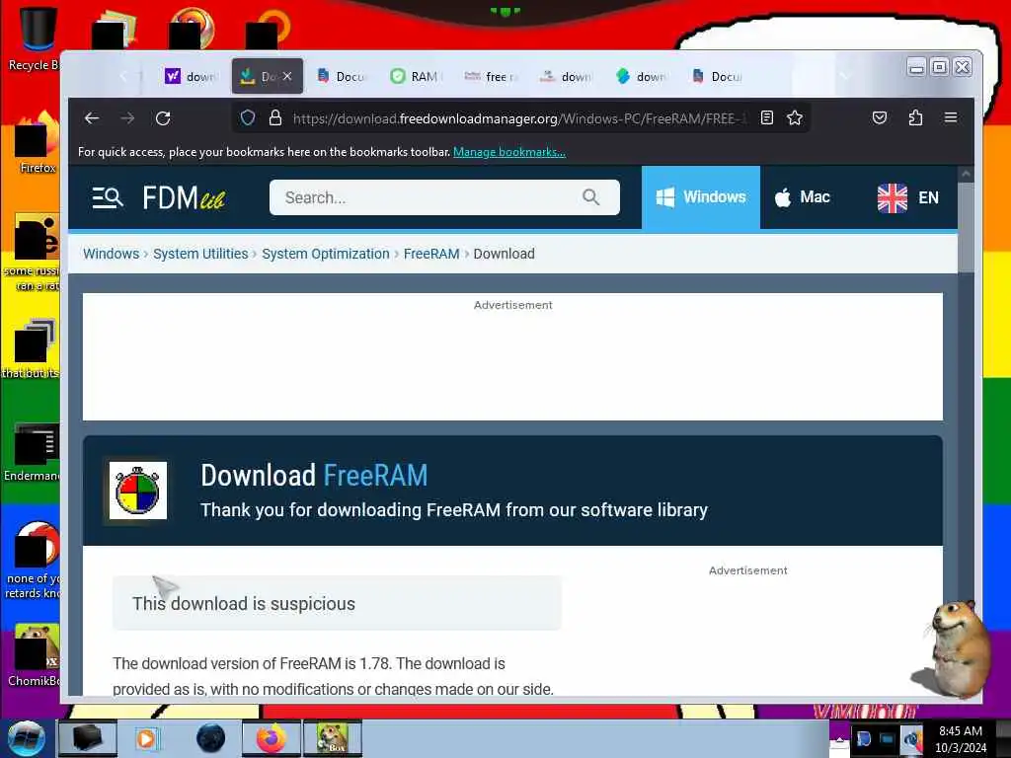The image size is (1011, 758).
Task: Click the media player taskbar icon
Action: [x=147, y=738]
